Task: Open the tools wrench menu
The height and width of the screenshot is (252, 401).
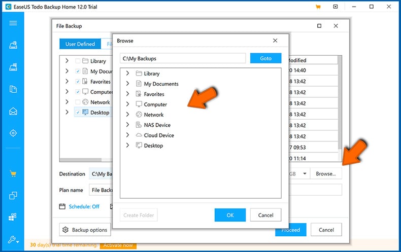Action: [x=13, y=239]
